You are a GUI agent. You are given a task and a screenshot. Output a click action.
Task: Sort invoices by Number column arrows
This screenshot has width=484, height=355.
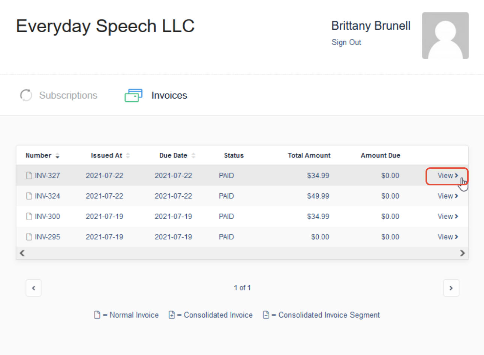(57, 156)
